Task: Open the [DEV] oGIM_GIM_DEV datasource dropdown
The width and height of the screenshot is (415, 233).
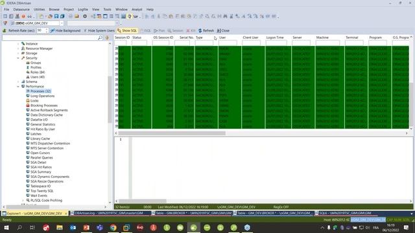Action: point(62,23)
